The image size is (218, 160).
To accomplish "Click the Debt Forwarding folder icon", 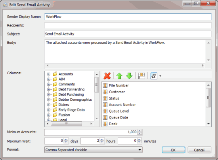I will 55,89.
